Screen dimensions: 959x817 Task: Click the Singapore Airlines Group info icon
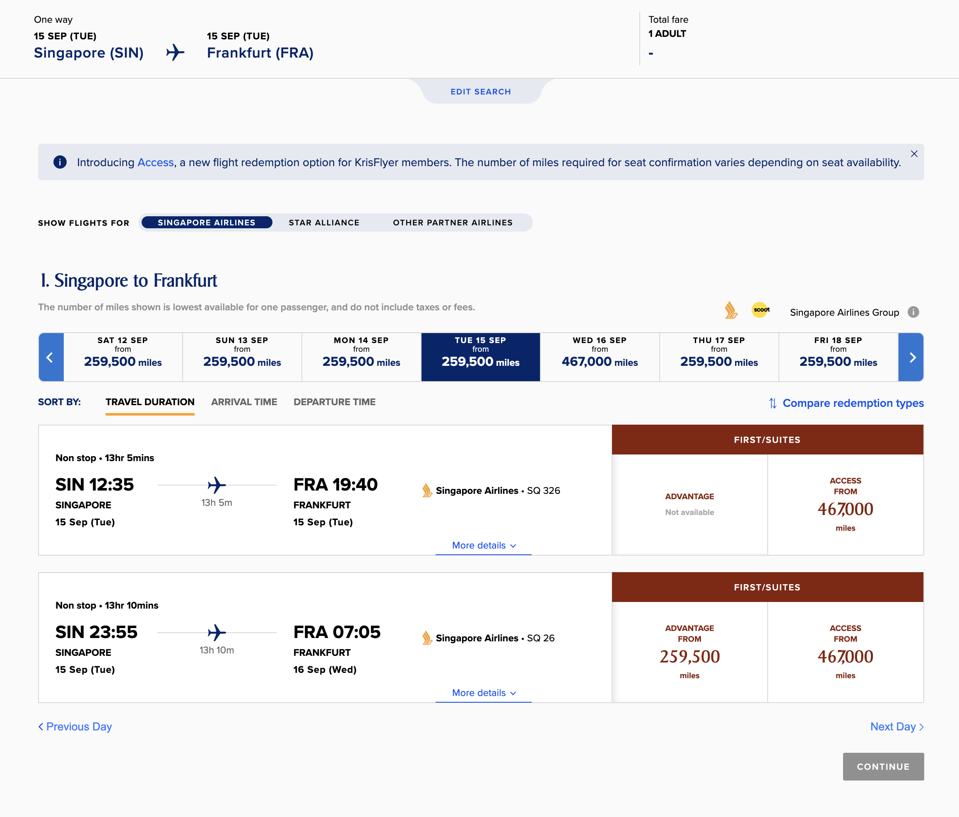pos(913,312)
